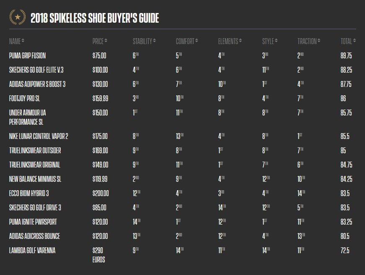
Task: Click the Total column header label
Action: click(x=347, y=41)
